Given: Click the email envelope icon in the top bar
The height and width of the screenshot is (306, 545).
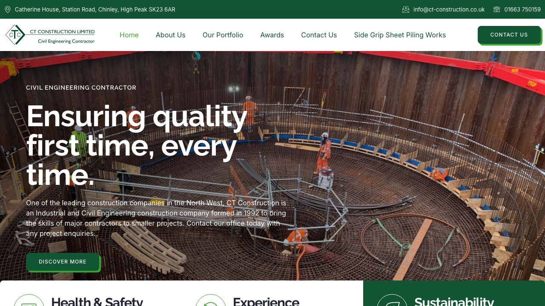Looking at the screenshot, I should click(x=406, y=9).
